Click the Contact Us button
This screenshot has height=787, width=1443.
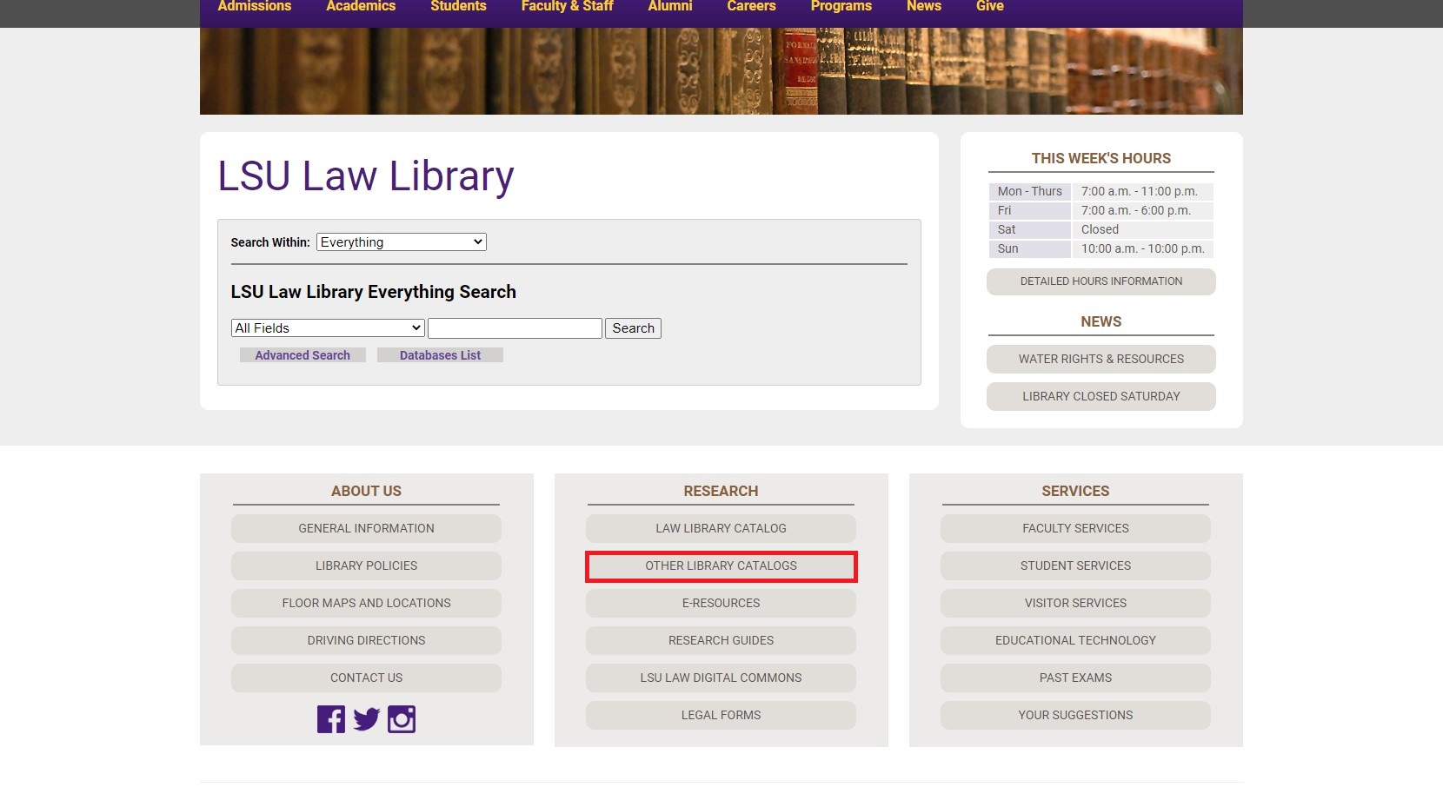coord(366,678)
